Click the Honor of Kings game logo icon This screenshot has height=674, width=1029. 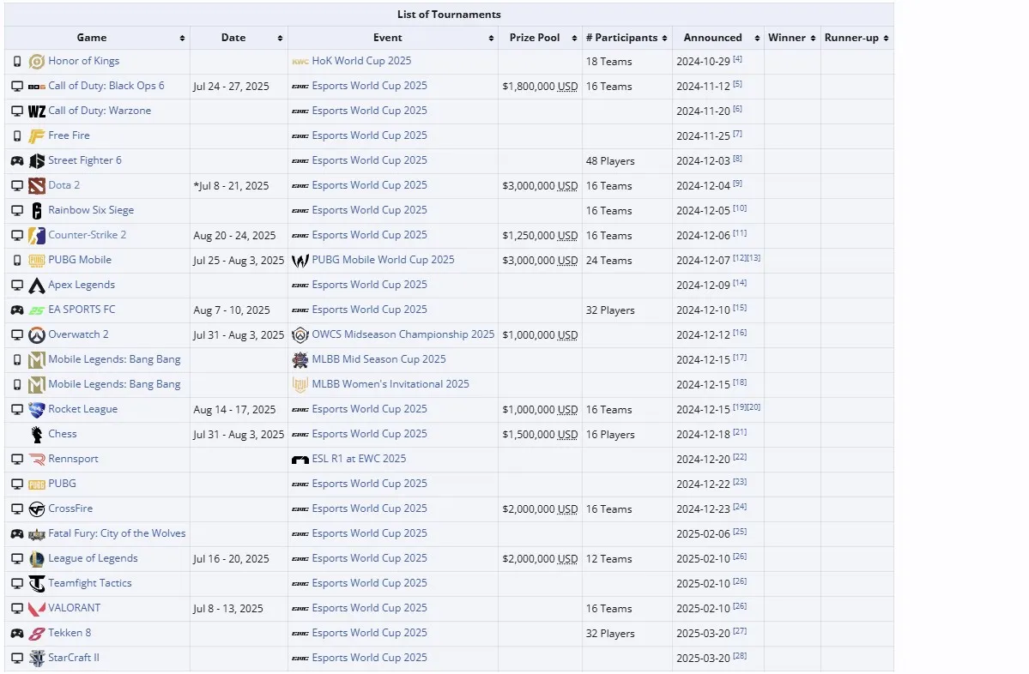(37, 62)
